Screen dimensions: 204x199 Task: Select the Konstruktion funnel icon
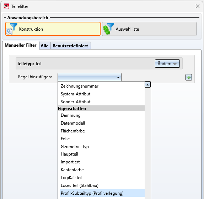pos(12,29)
